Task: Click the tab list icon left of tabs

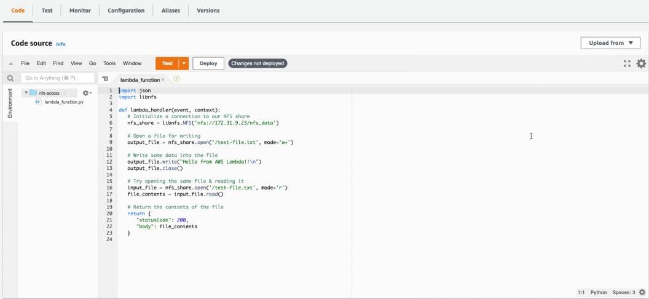Action: tap(105, 79)
